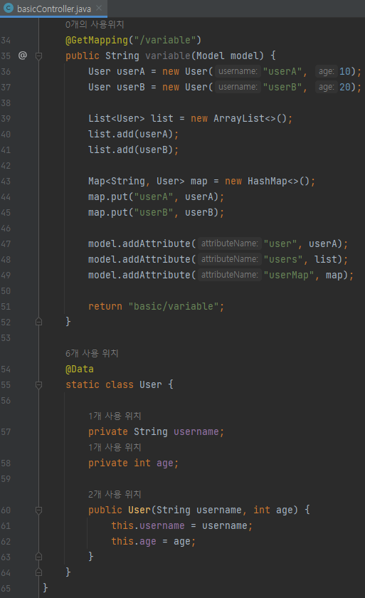365x598 pixels.
Task: Click line number 51 in the gutter
Action: tap(6, 306)
